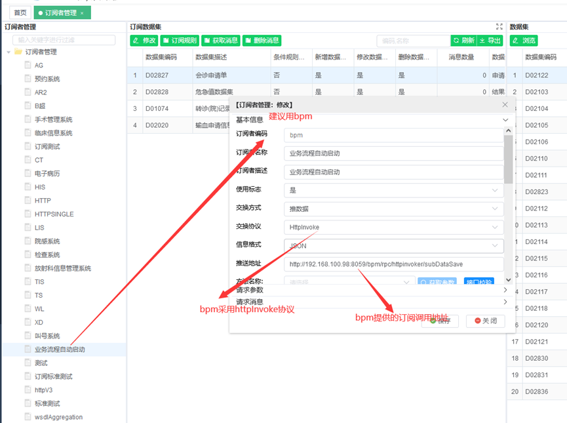Select D02122 in the 数据集 panel
The height and width of the screenshot is (423, 567).
[x=537, y=75]
